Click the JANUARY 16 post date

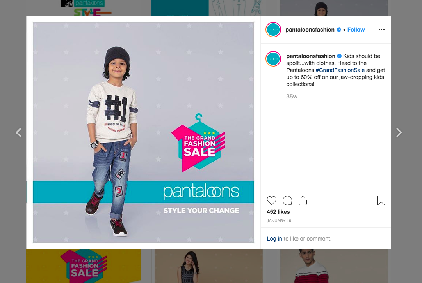point(279,221)
